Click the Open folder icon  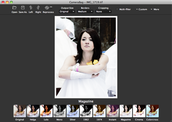point(14,8)
